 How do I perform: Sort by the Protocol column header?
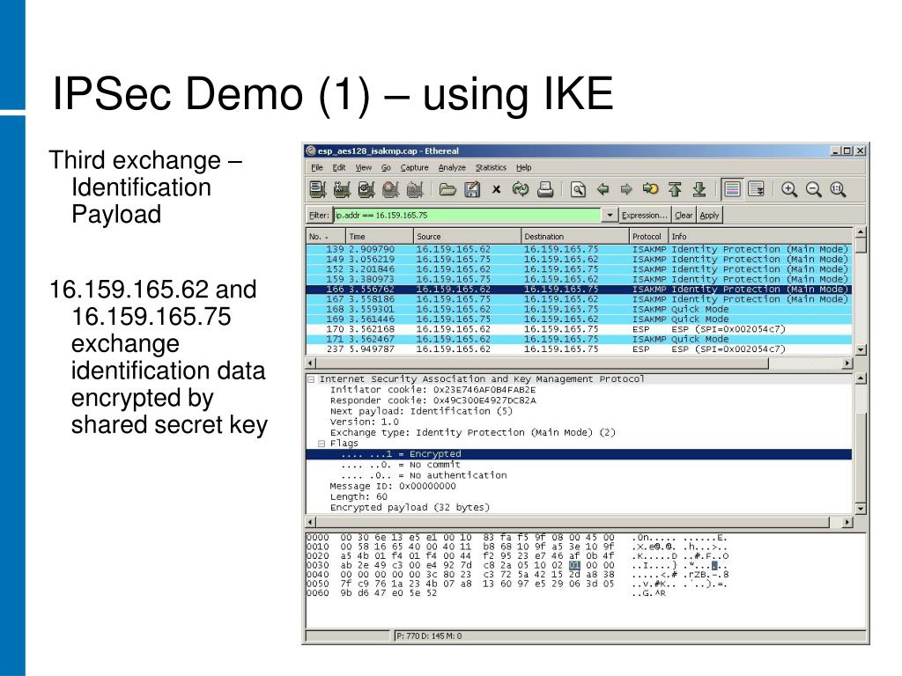coord(648,236)
